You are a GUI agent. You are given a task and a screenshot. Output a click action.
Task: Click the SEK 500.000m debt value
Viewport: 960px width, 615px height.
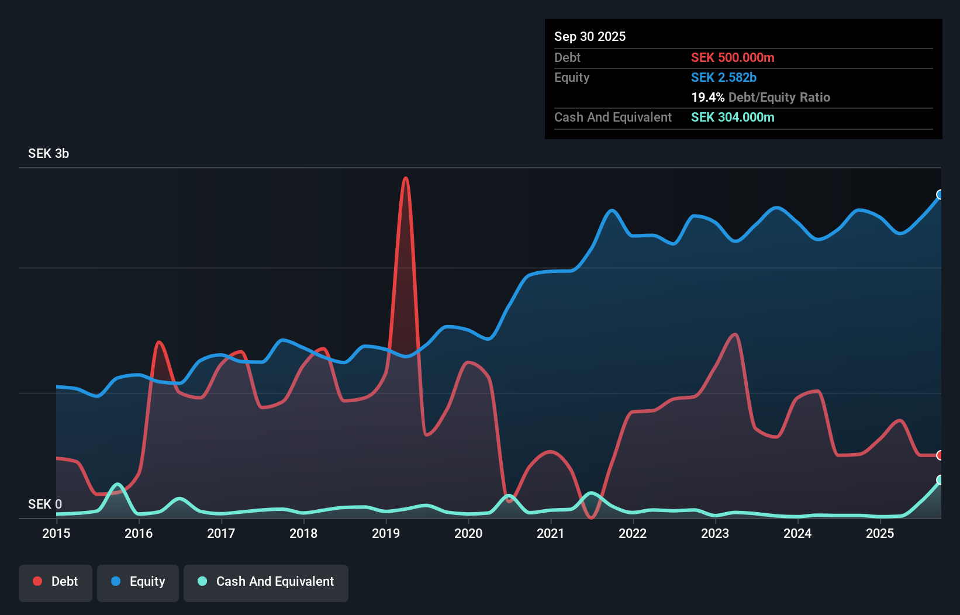click(x=733, y=57)
